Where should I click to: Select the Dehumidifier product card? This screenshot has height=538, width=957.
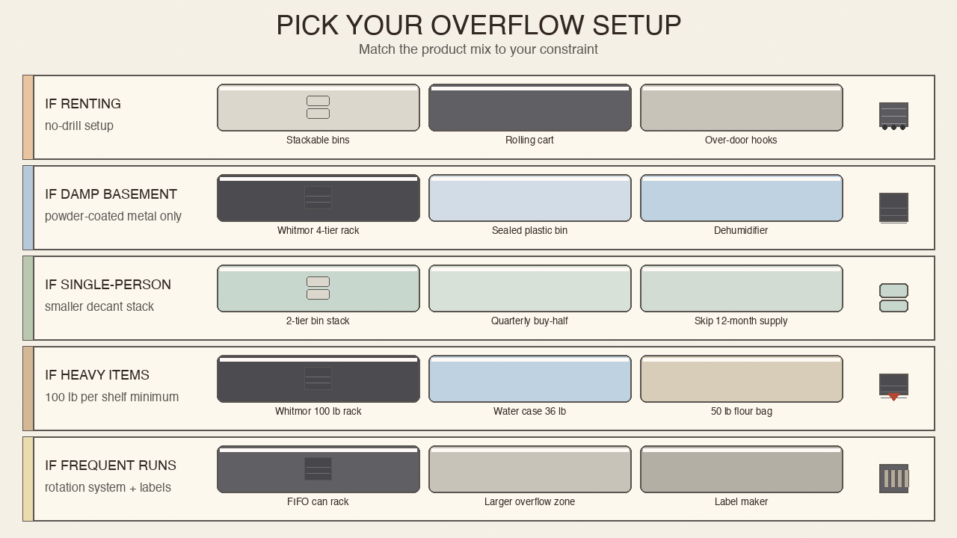tap(742, 198)
